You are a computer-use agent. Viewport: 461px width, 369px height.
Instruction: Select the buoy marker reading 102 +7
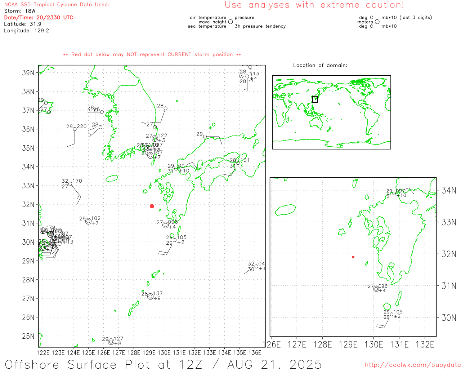click(x=88, y=221)
